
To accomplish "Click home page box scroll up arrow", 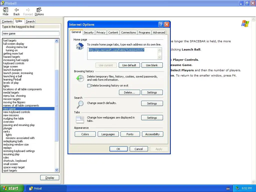I will tap(159, 50).
